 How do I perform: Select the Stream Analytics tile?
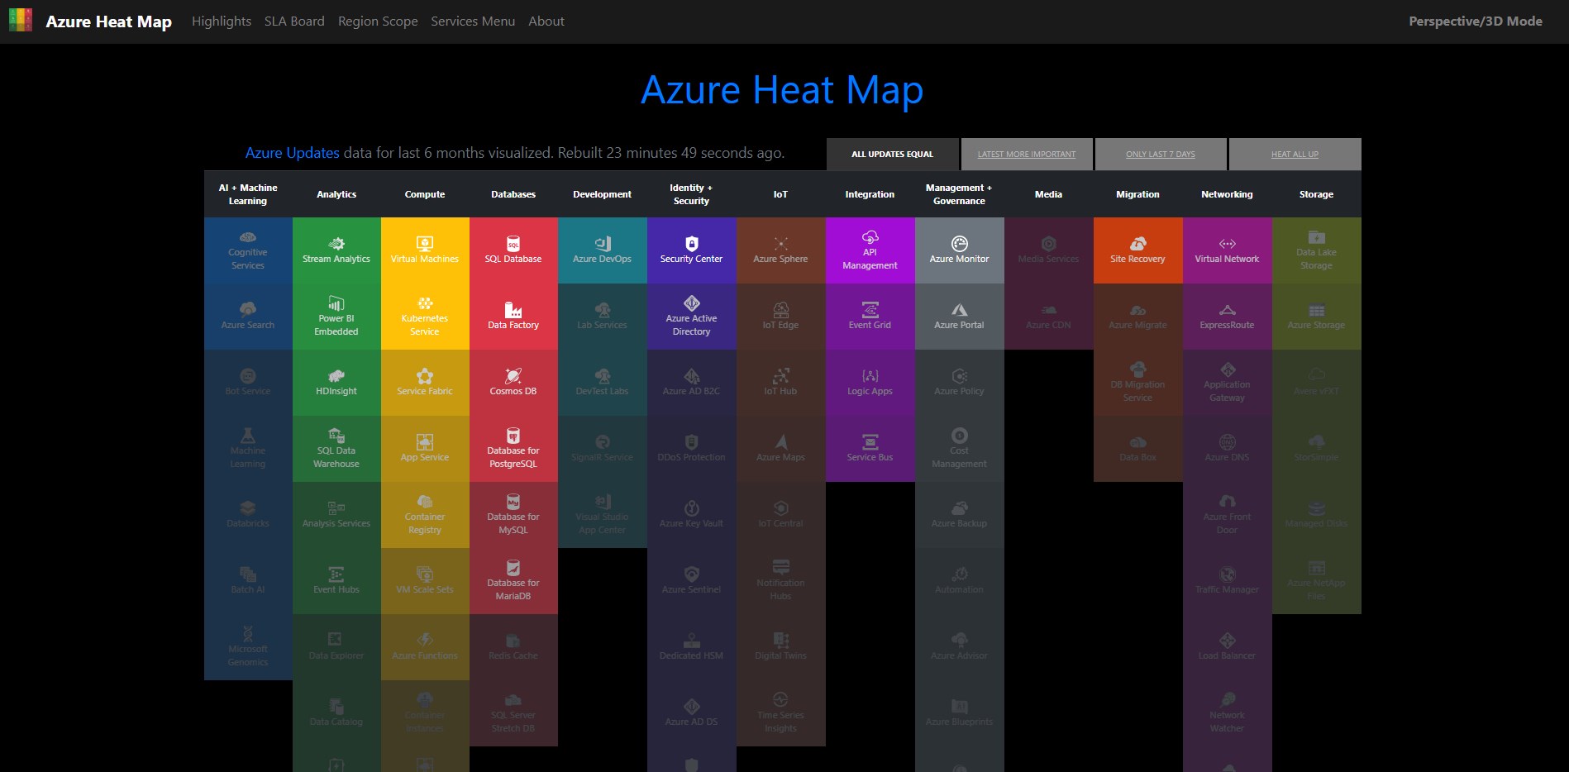[336, 250]
